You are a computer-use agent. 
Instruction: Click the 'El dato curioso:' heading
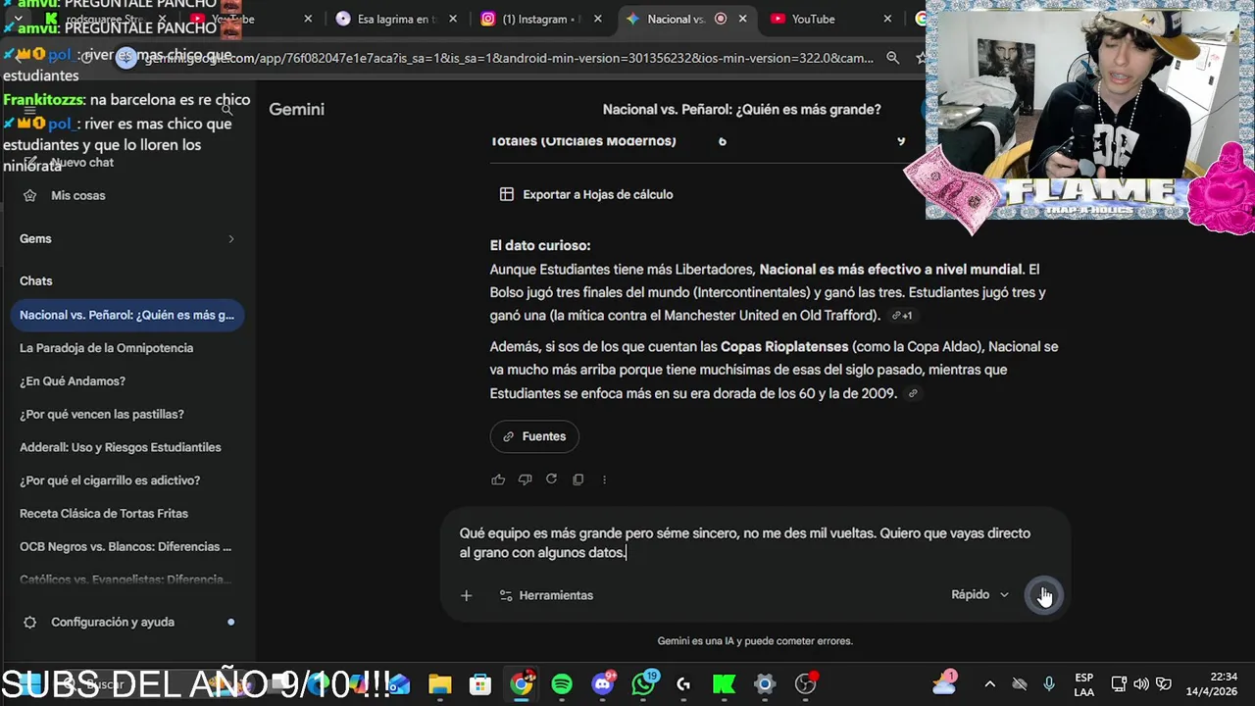(540, 246)
